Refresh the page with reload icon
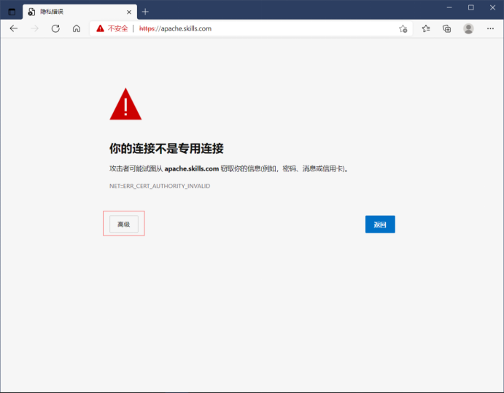Viewport: 504px width, 393px height. click(x=55, y=28)
